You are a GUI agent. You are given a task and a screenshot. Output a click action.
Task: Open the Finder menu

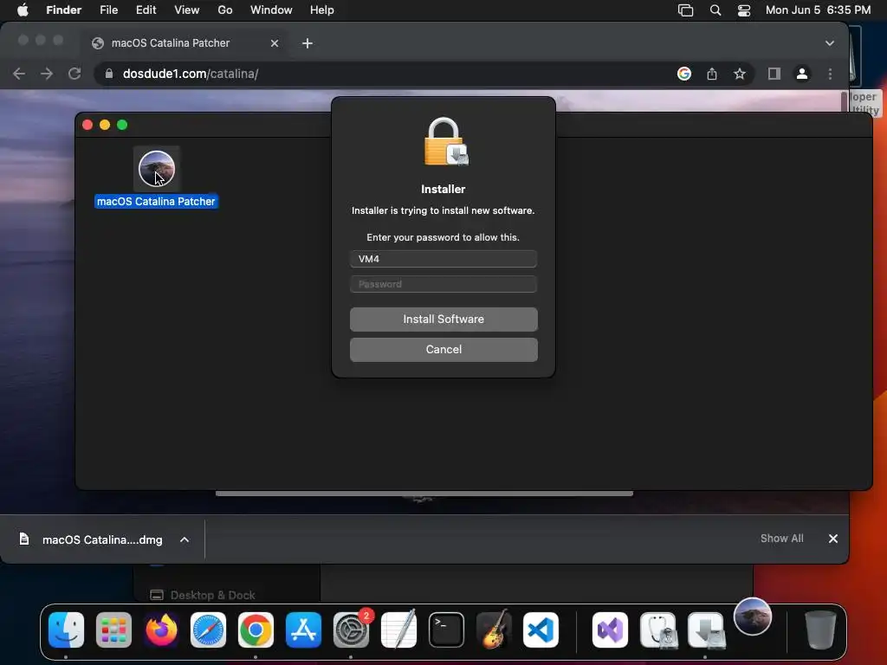pos(63,10)
